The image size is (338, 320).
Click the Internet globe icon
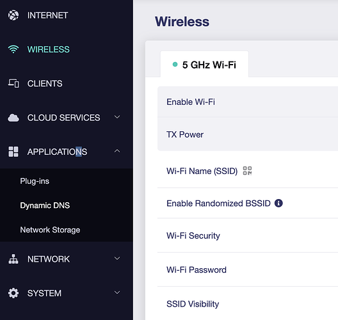click(x=13, y=15)
